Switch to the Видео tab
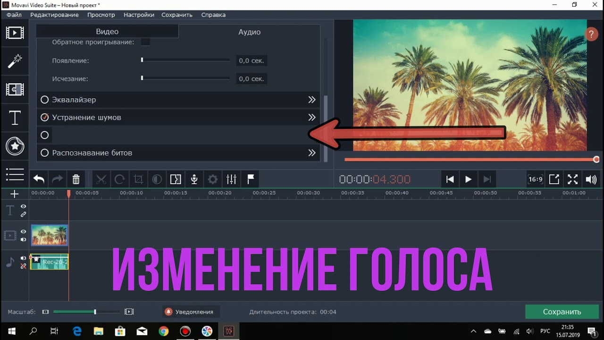 tap(107, 32)
